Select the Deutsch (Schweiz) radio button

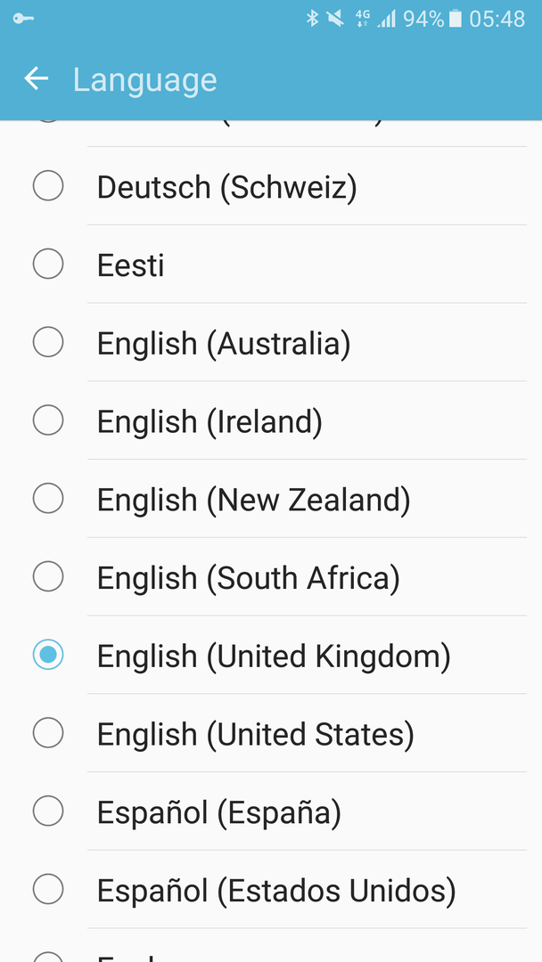(x=48, y=186)
